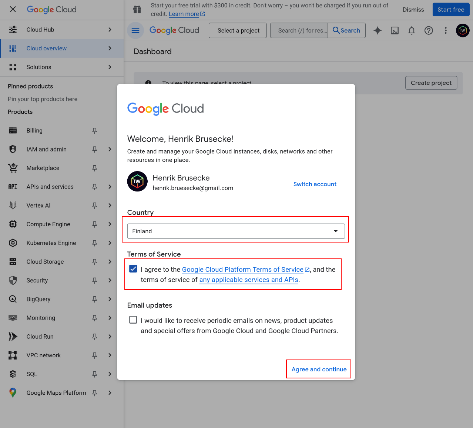Open the Cloud Shell terminal icon
The height and width of the screenshot is (428, 473).
(395, 30)
